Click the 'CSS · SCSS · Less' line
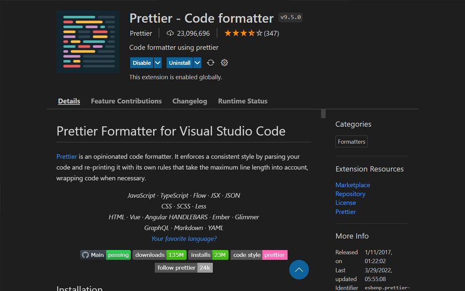This screenshot has width=465, height=291. point(183,207)
